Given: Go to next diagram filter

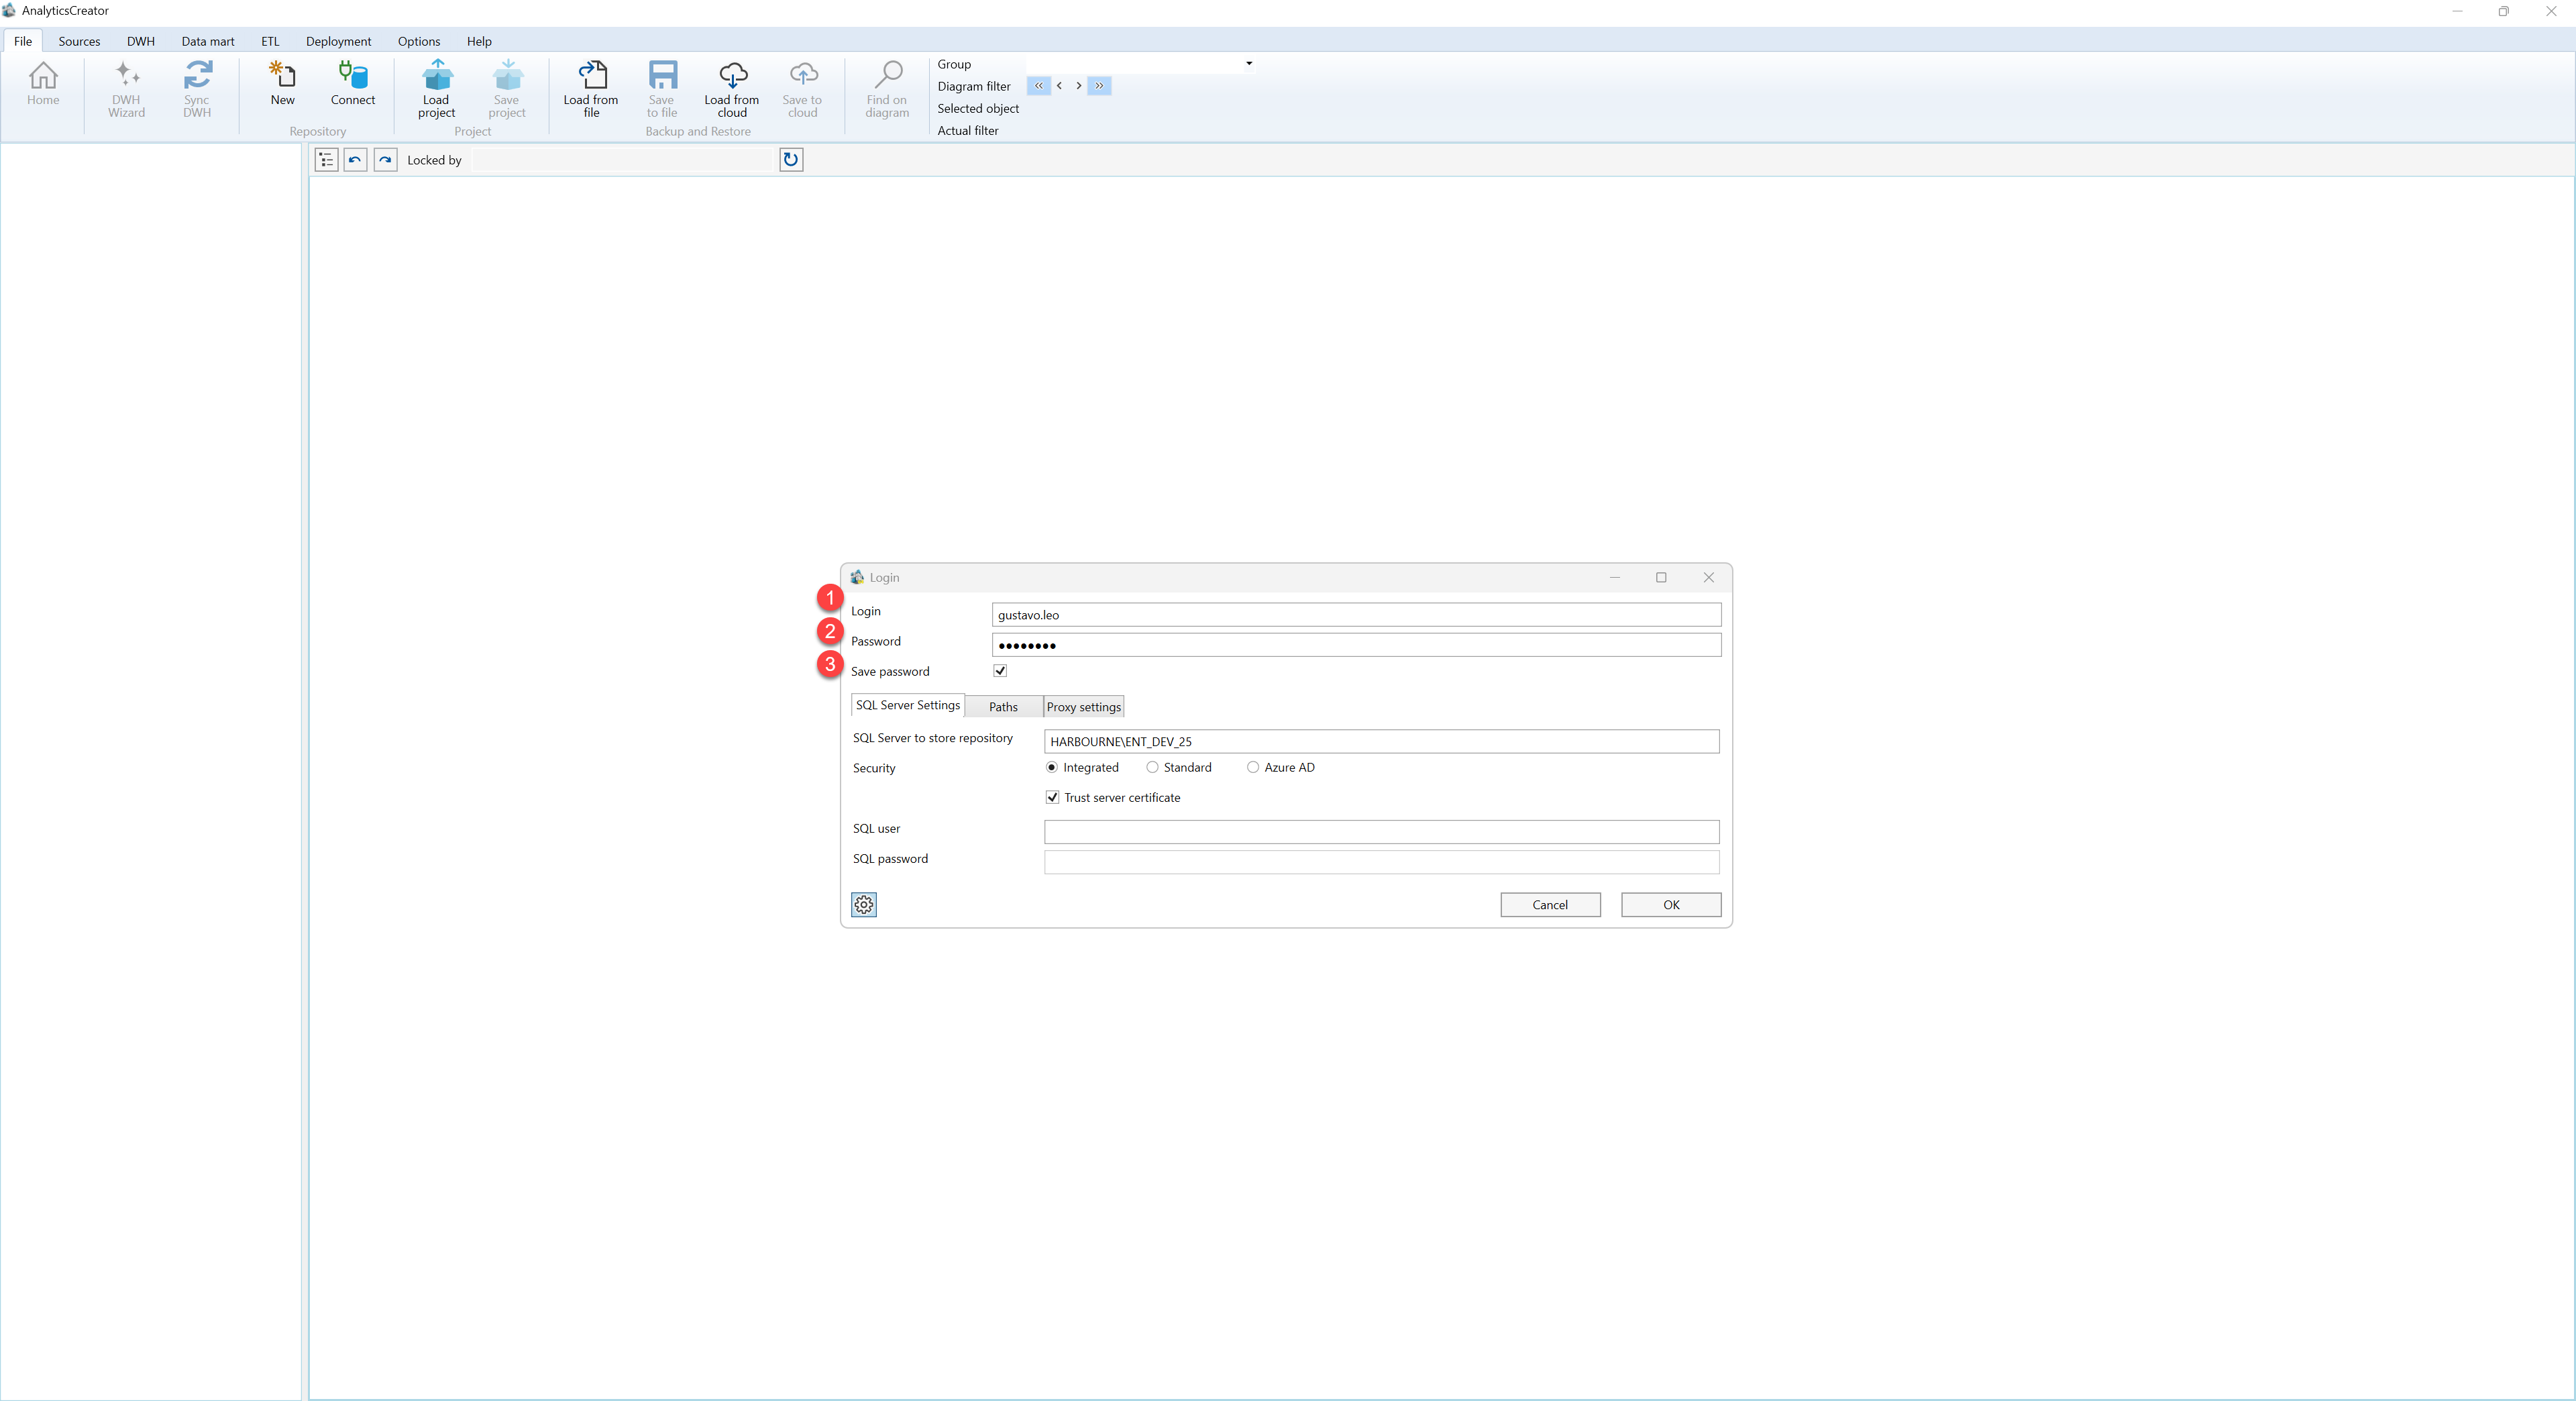Looking at the screenshot, I should tap(1078, 86).
